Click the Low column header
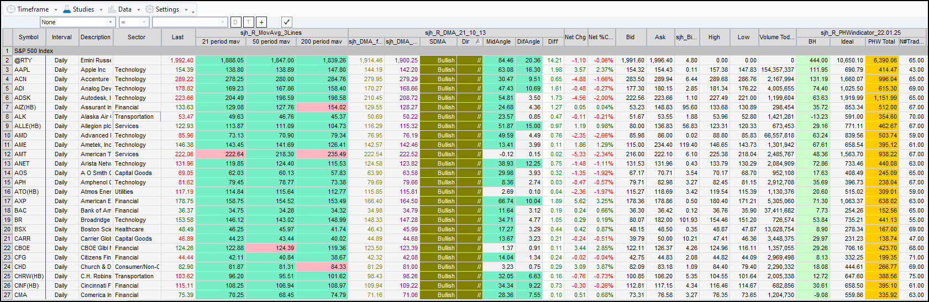 coord(744,37)
